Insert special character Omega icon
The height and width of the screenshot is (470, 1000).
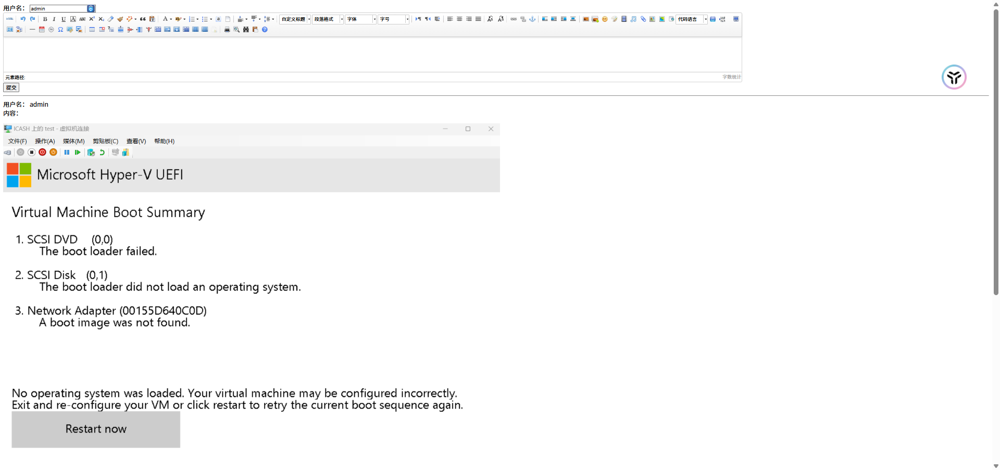(x=60, y=30)
